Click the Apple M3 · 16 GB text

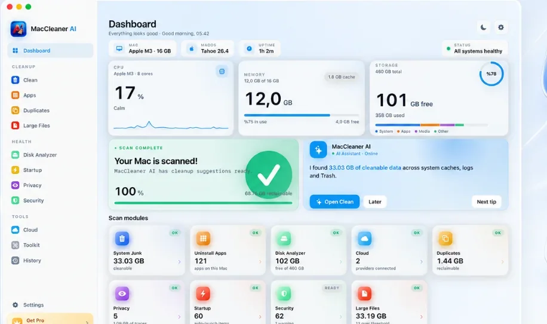[x=150, y=51]
